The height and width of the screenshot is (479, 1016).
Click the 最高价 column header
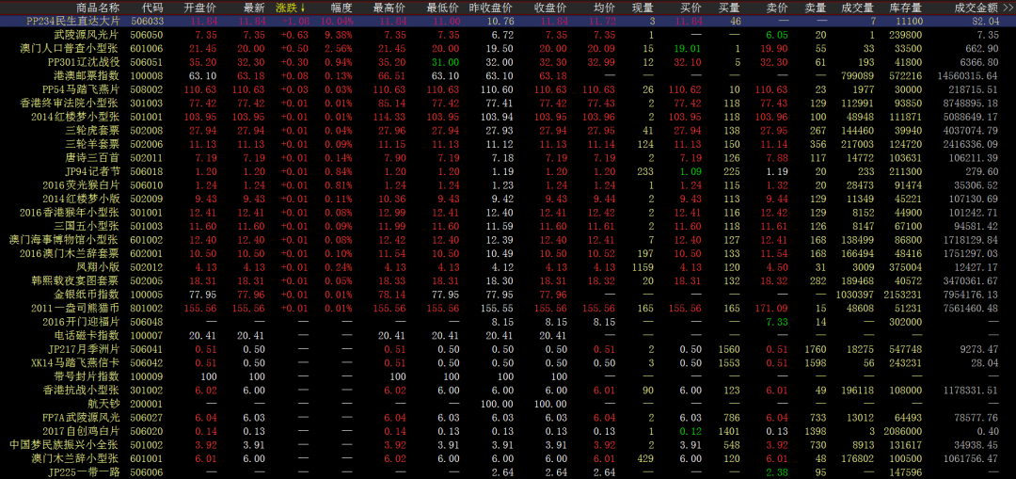tap(389, 8)
